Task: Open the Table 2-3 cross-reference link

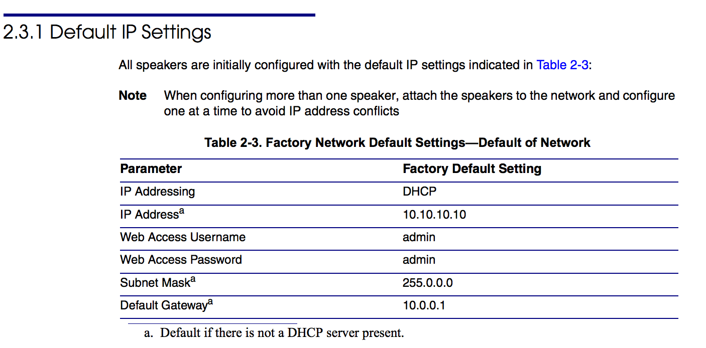Action: pos(562,65)
